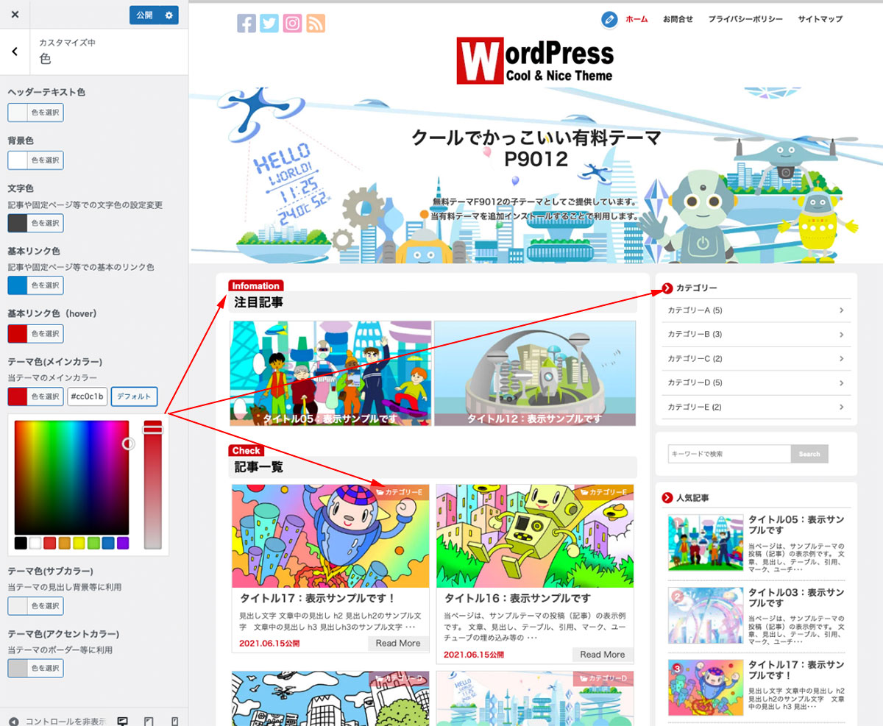Open the RSS feed icon
This screenshot has width=883, height=726.
click(316, 24)
